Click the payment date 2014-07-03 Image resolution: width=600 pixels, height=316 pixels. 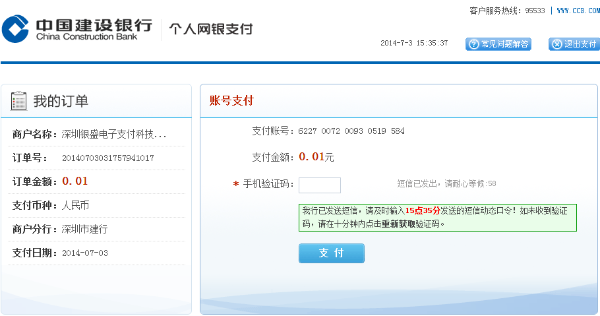pos(85,253)
